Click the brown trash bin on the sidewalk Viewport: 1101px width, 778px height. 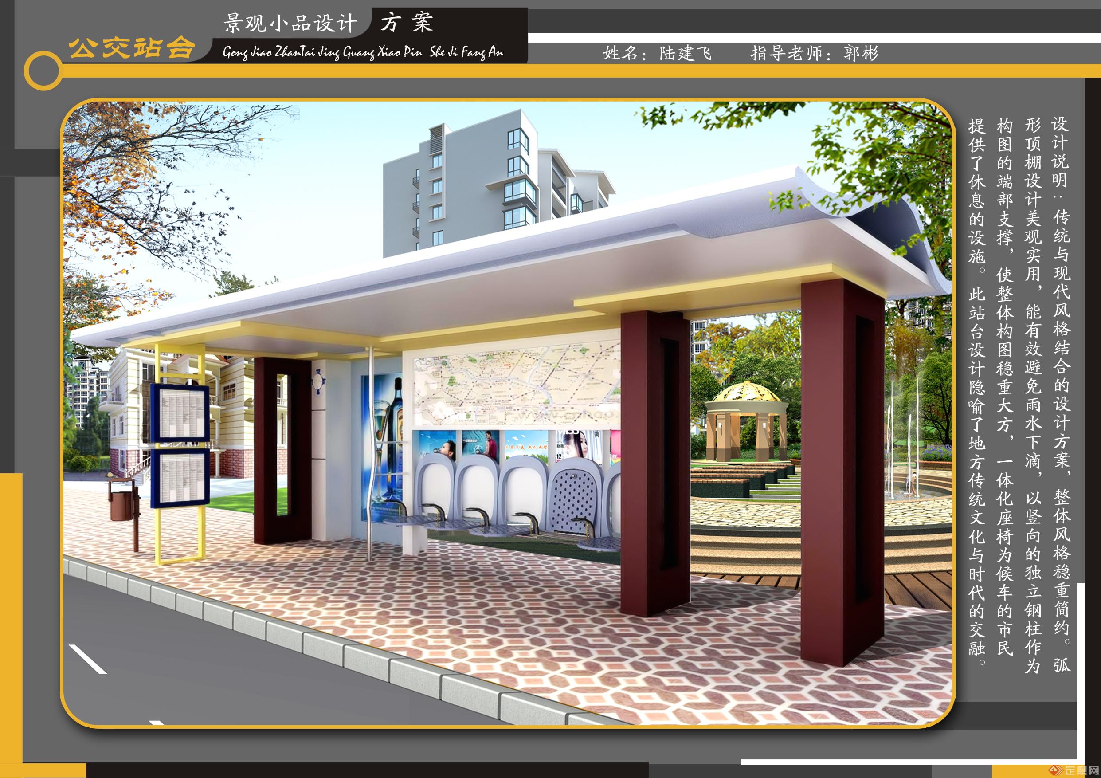click(124, 500)
